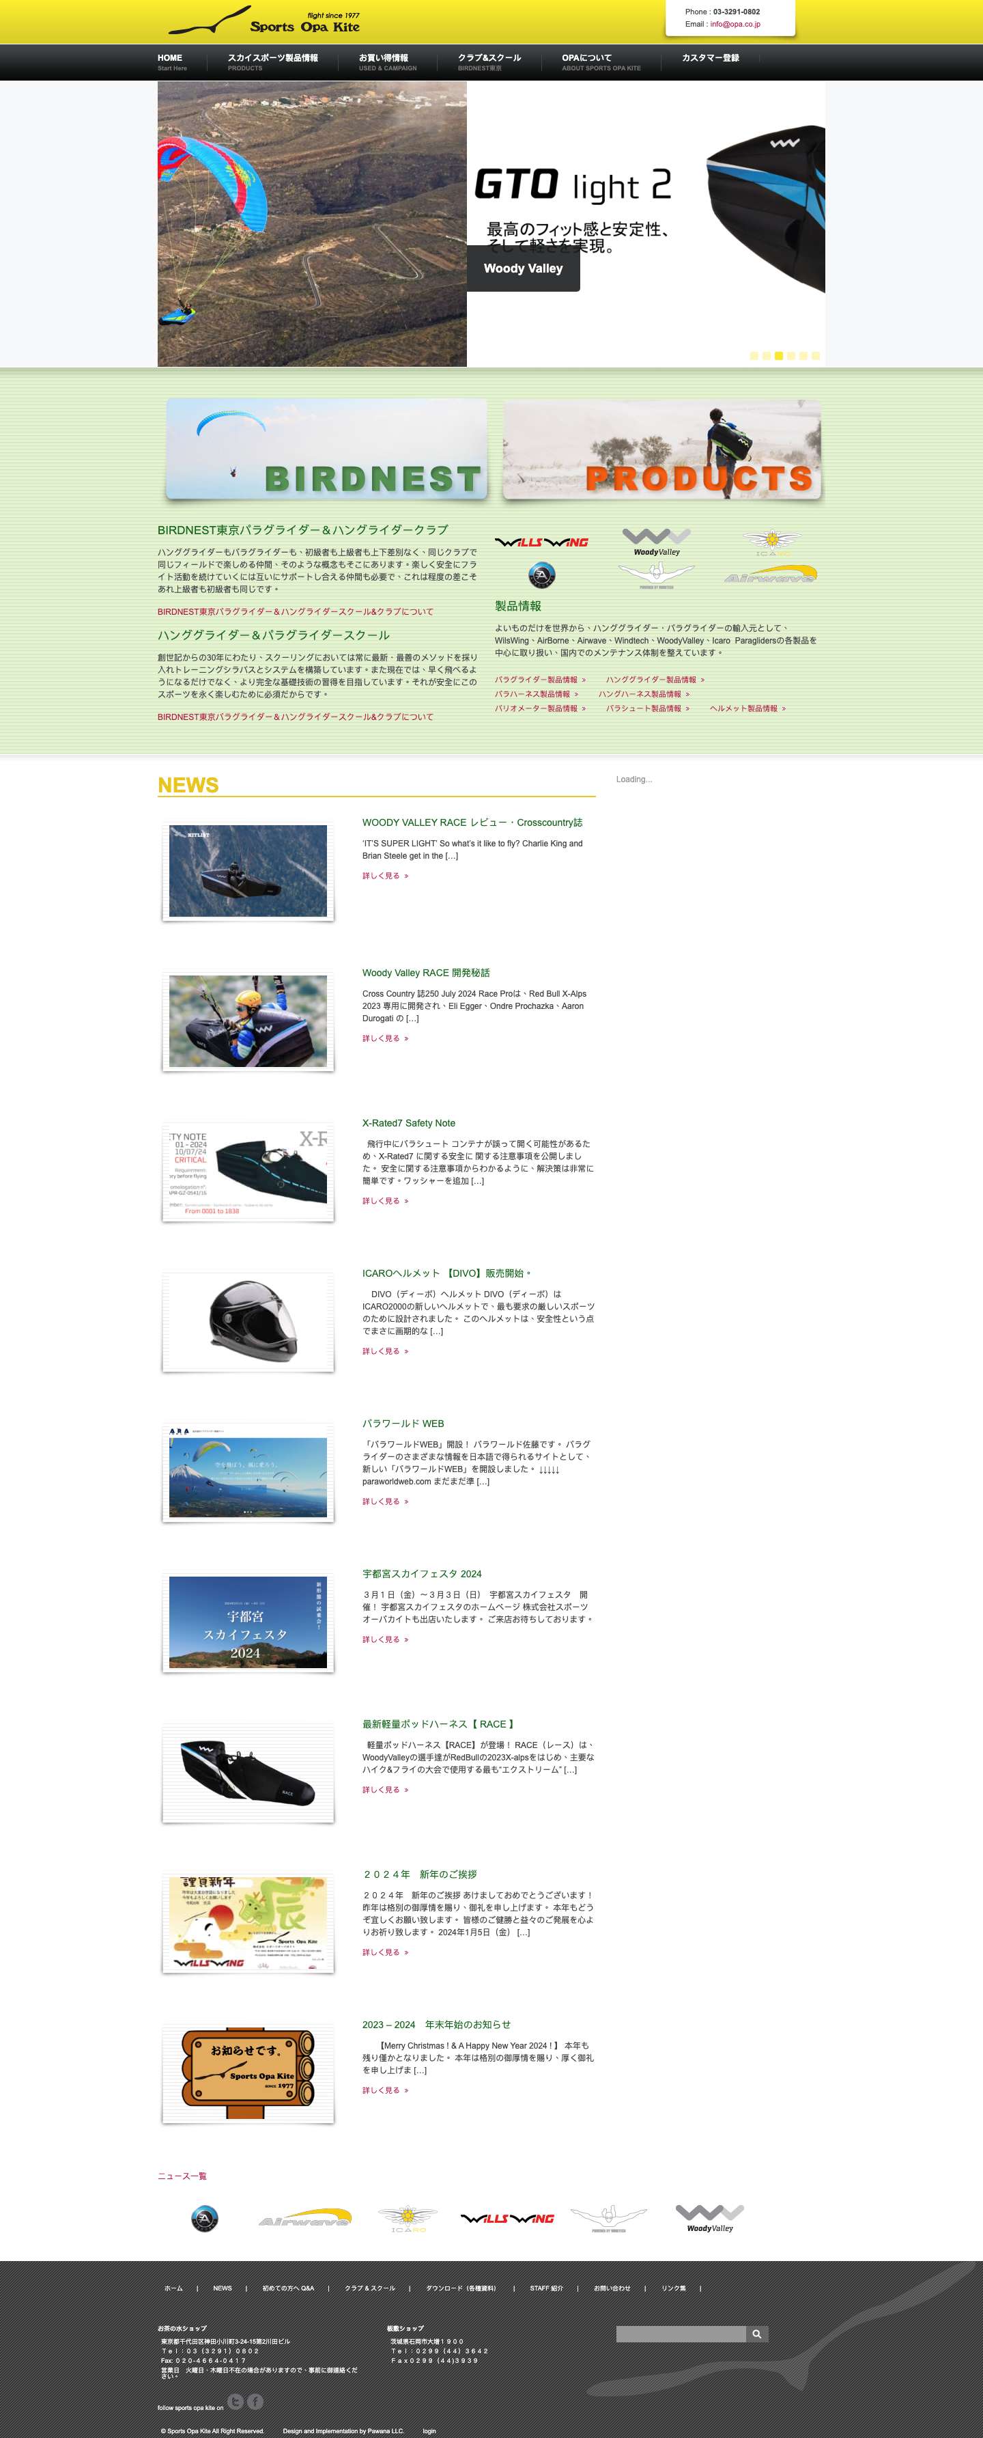
Task: Open the AirBorne round badge in the products section
Action: click(x=541, y=575)
